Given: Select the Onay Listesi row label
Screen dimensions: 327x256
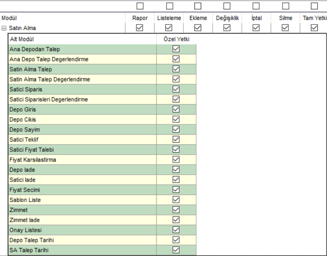Looking at the screenshot, I should (x=25, y=230).
